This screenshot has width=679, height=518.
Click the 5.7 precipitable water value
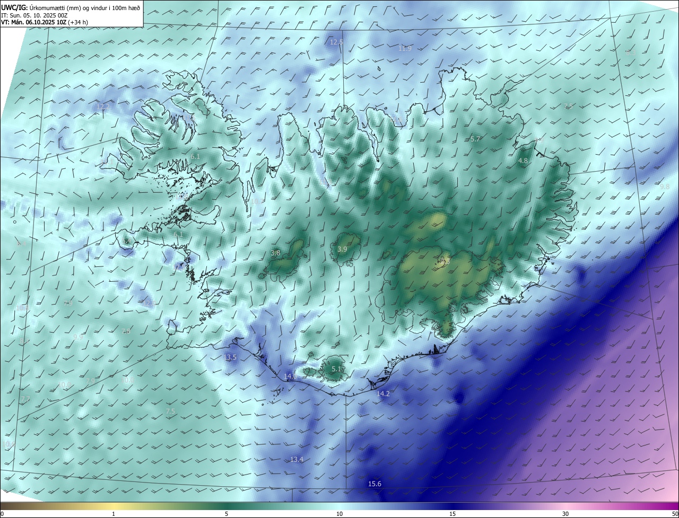pyautogui.click(x=475, y=139)
